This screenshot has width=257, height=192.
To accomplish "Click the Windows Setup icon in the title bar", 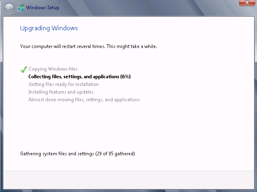I will click(21, 8).
